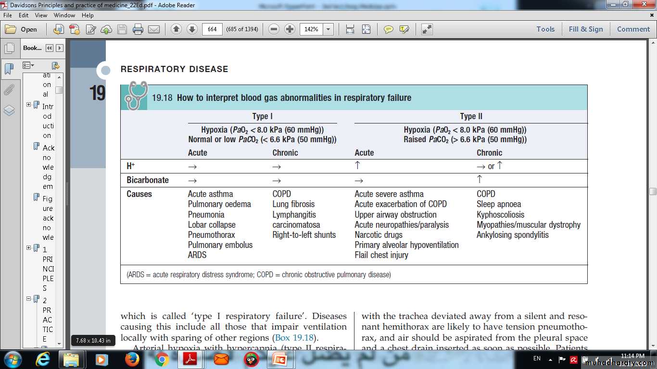
Task: Toggle fit one full page view
Action: (x=366, y=29)
